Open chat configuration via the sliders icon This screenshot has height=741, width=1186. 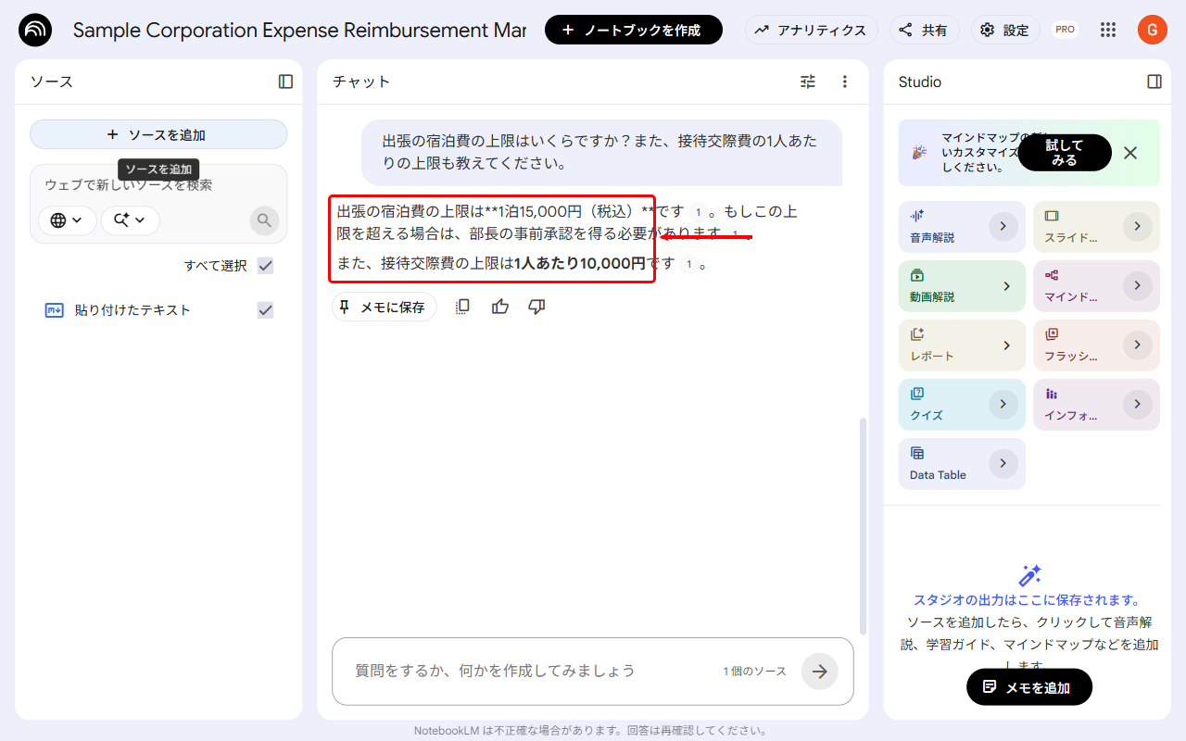808,82
